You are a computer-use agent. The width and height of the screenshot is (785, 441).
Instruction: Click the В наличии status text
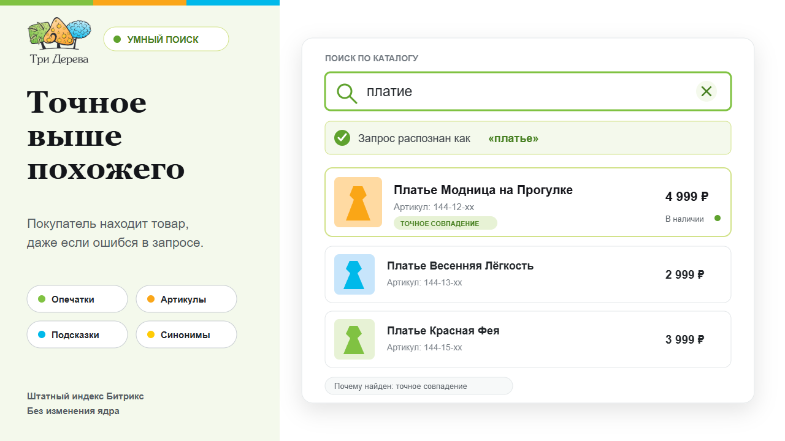pyautogui.click(x=684, y=219)
